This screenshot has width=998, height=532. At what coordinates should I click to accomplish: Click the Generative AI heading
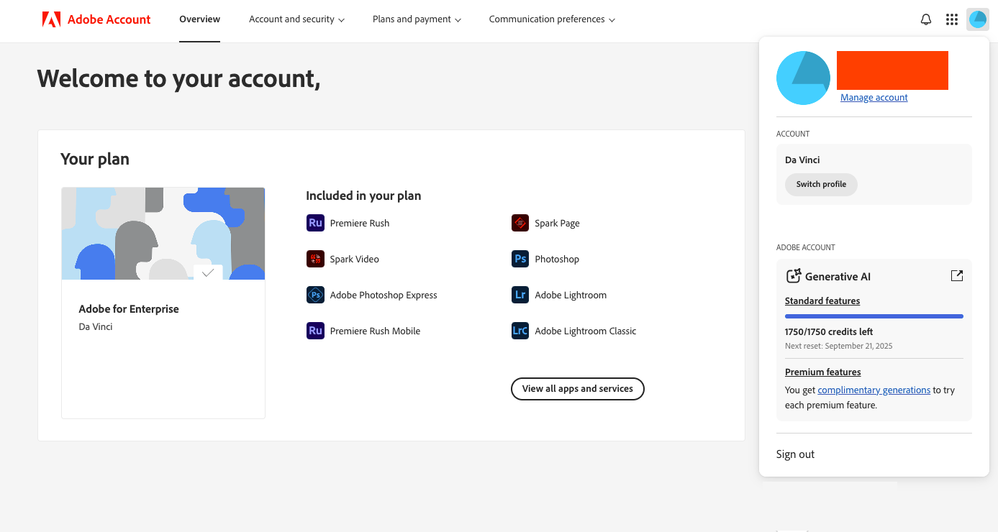838,276
